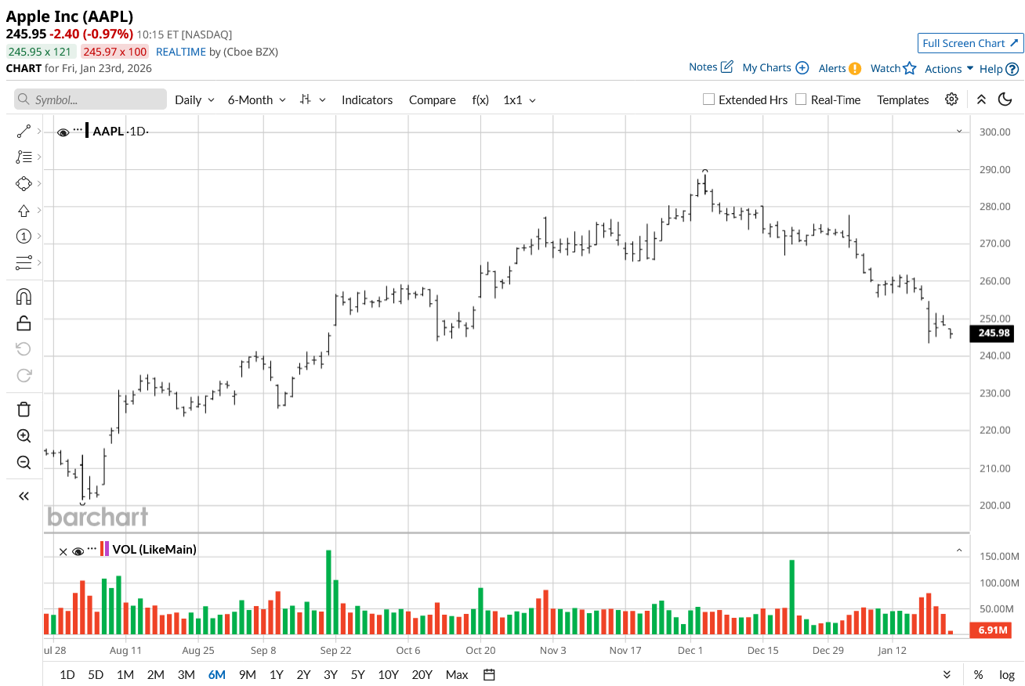Screen dimensions: 1025x686
Task: Click the Compare button
Action: pos(433,99)
